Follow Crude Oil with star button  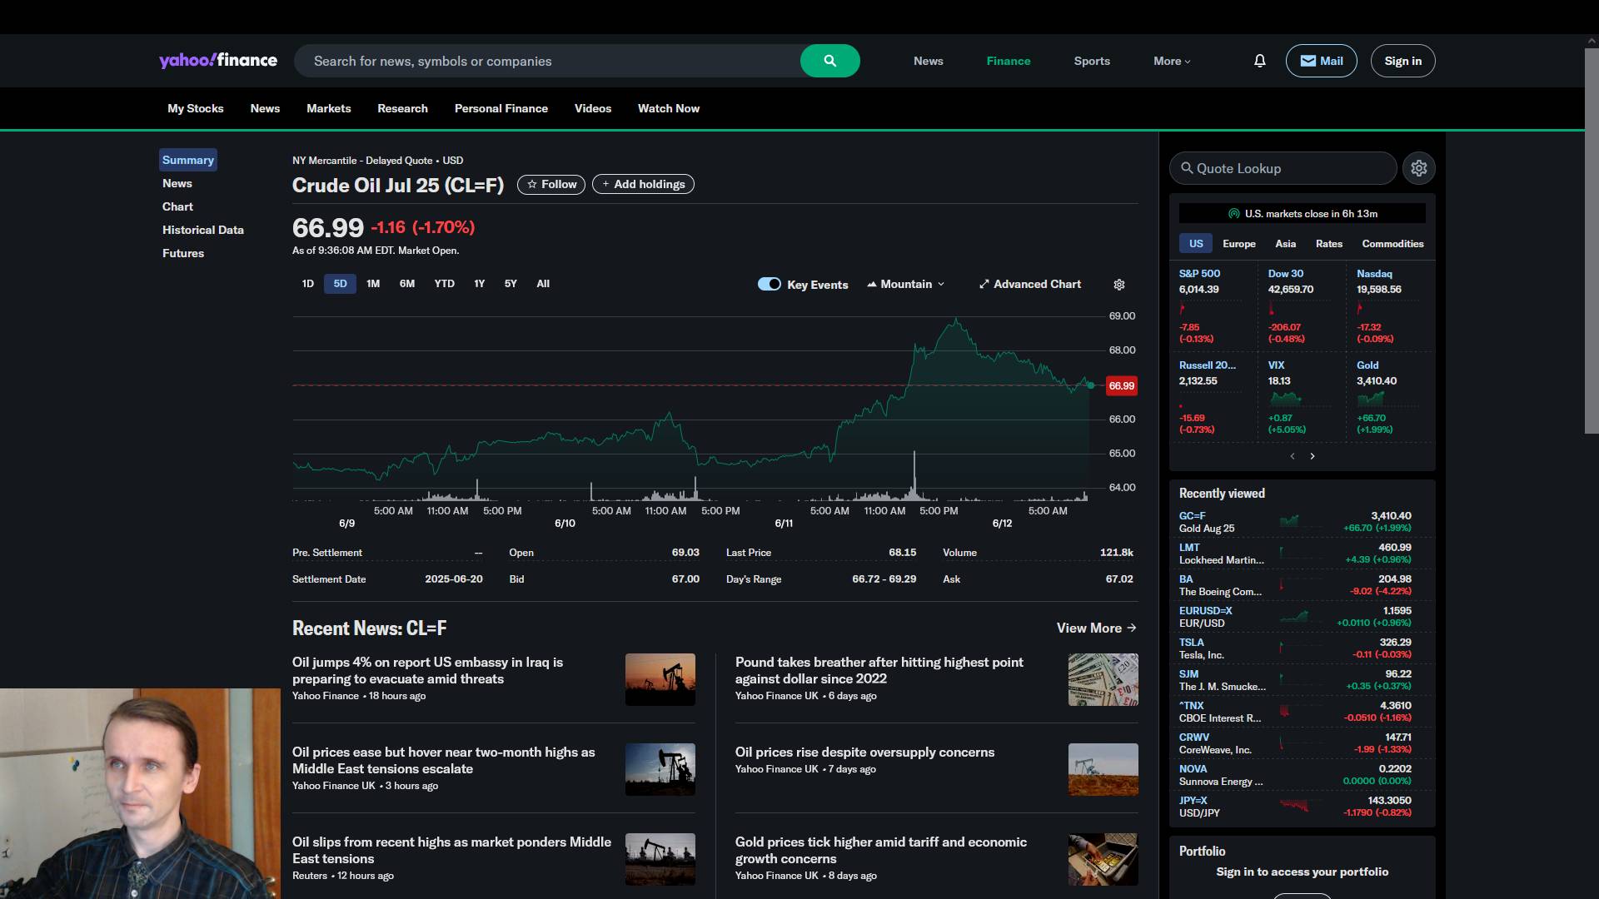pyautogui.click(x=550, y=184)
